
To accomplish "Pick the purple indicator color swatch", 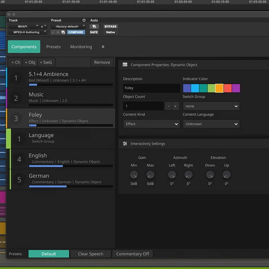I will 236,88.
